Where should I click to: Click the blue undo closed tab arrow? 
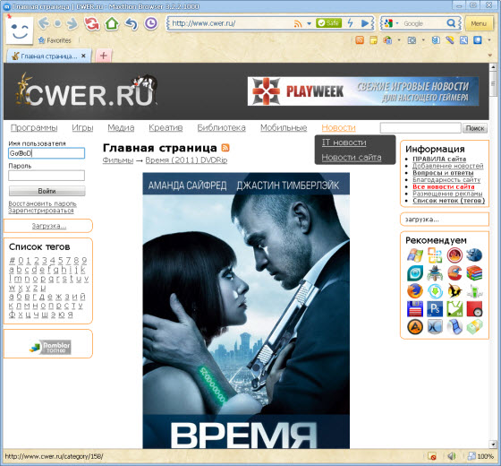point(132,23)
